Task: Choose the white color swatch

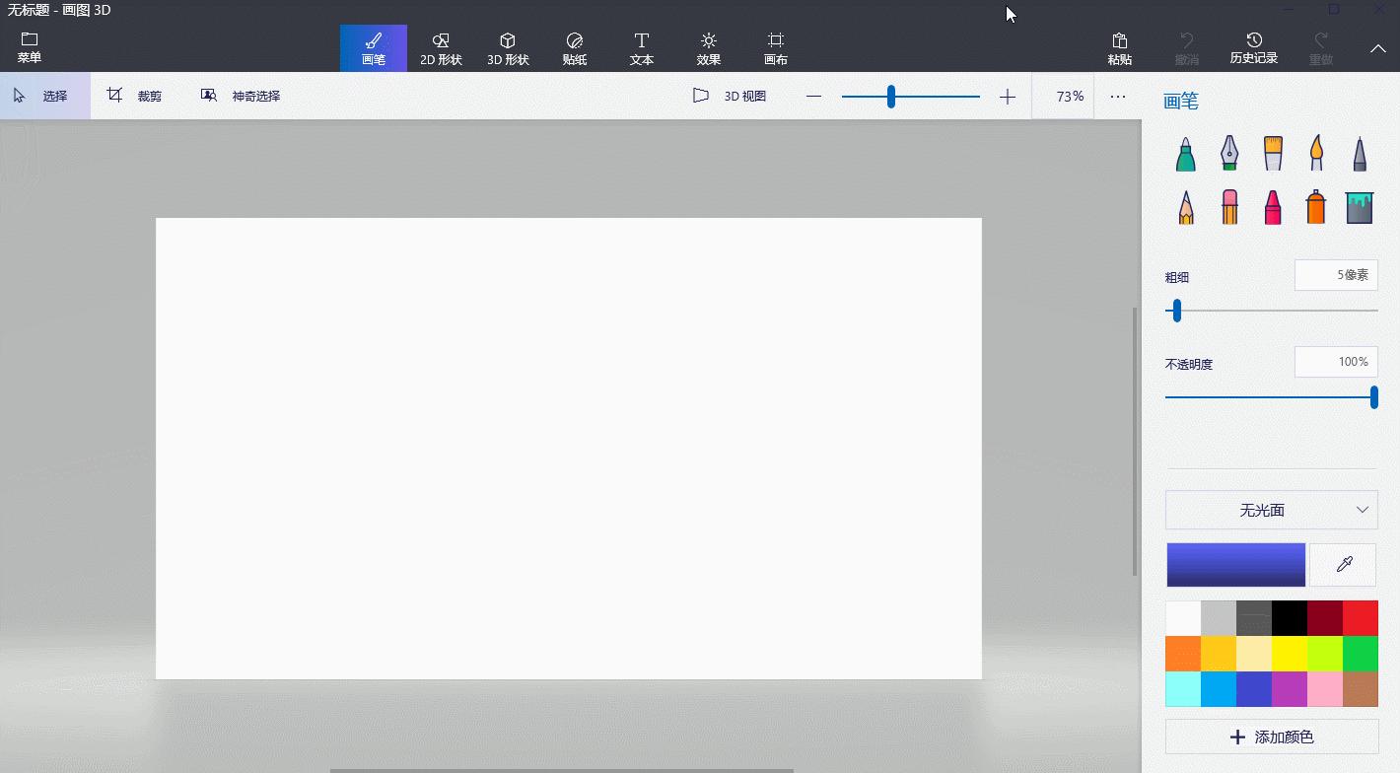Action: pyautogui.click(x=1183, y=618)
